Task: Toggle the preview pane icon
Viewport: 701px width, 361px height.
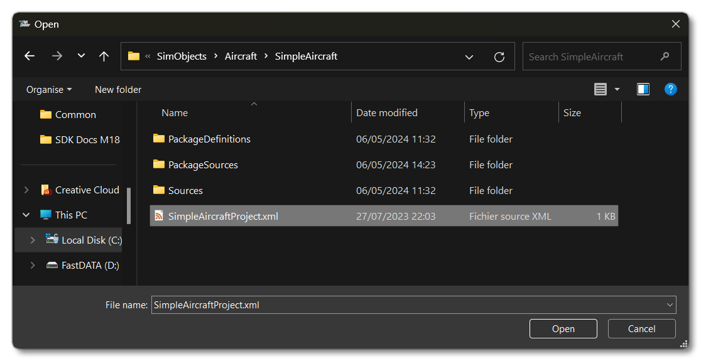Action: pos(643,89)
